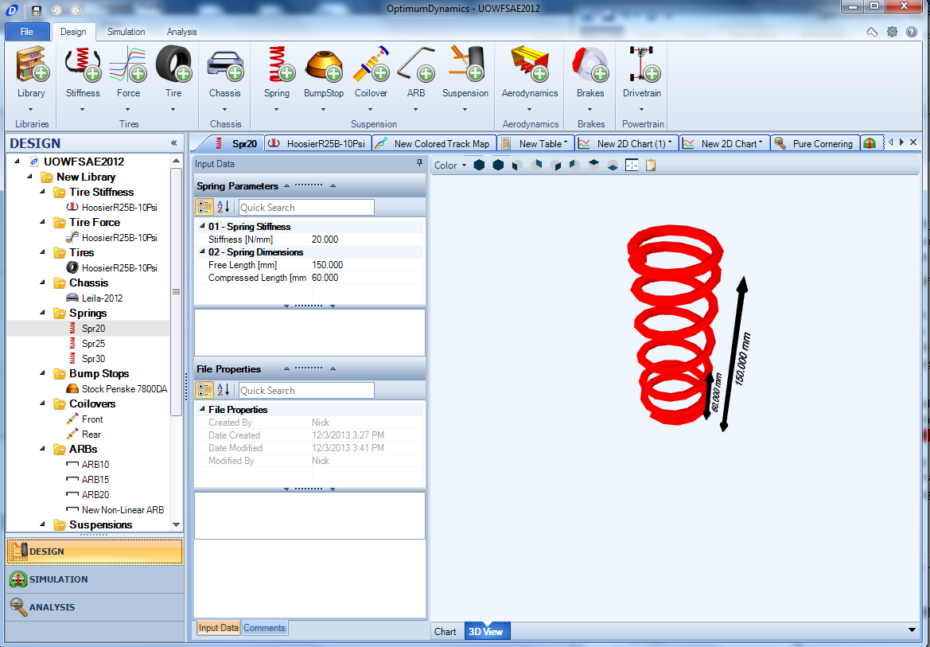The image size is (930, 647).
Task: Click Spring Parameters Quick Search field
Action: pyautogui.click(x=306, y=207)
